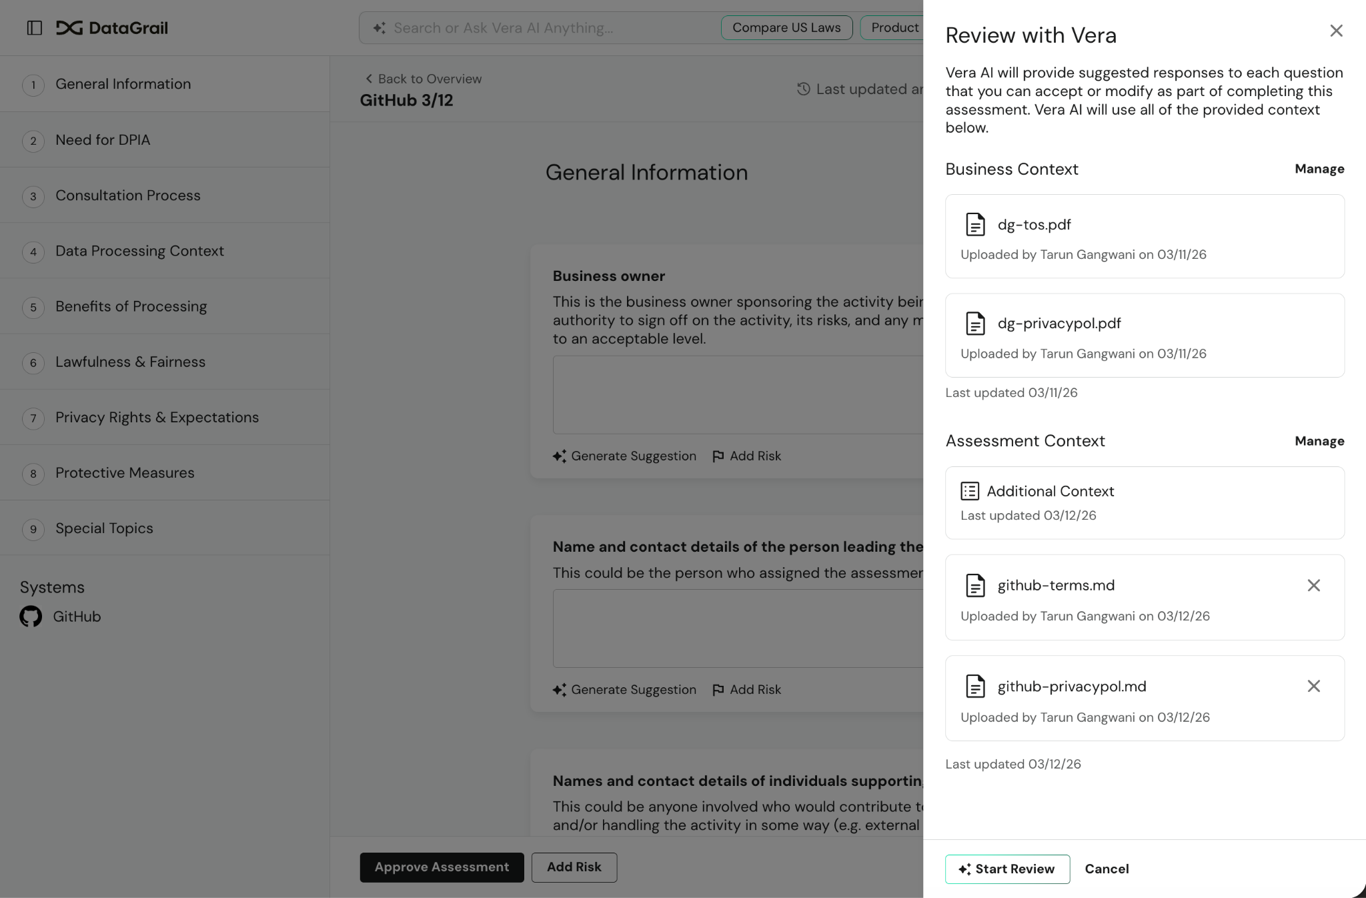Switch to Data Processing Context step
The image size is (1366, 898).
click(139, 251)
